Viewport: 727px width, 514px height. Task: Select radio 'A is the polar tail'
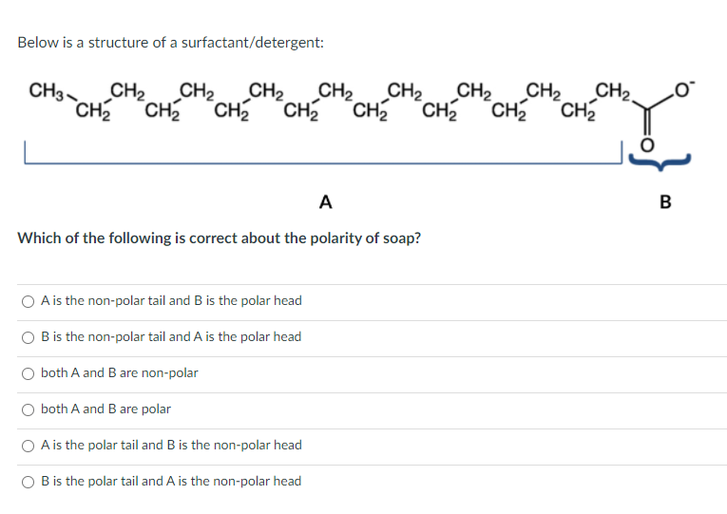29,447
